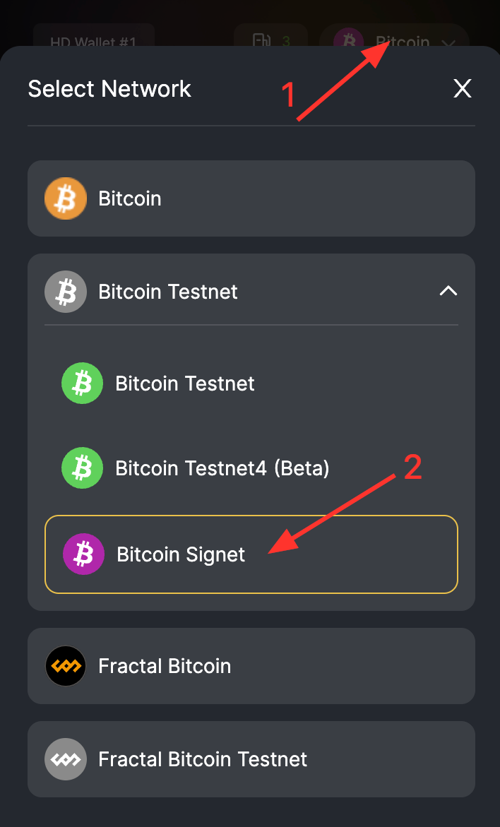Click the green Bitcoin Testnet icon

82,383
